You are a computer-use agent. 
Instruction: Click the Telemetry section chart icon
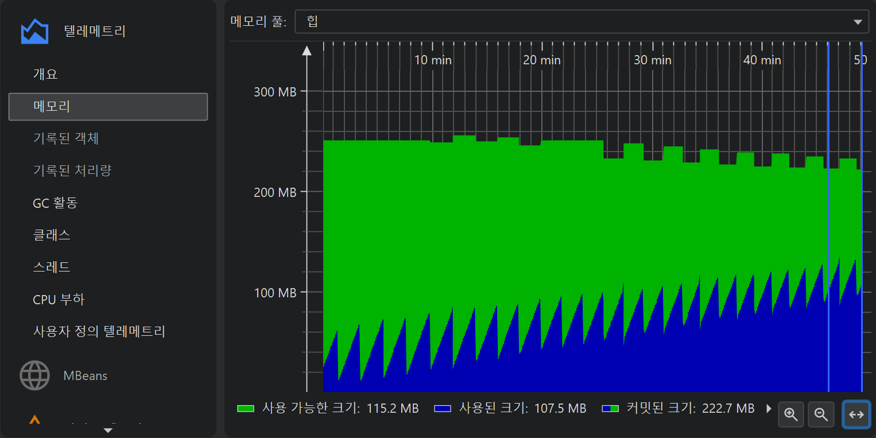(x=34, y=32)
